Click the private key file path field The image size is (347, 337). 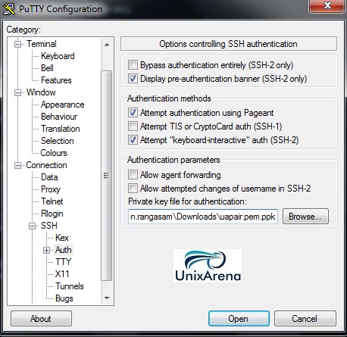click(203, 217)
